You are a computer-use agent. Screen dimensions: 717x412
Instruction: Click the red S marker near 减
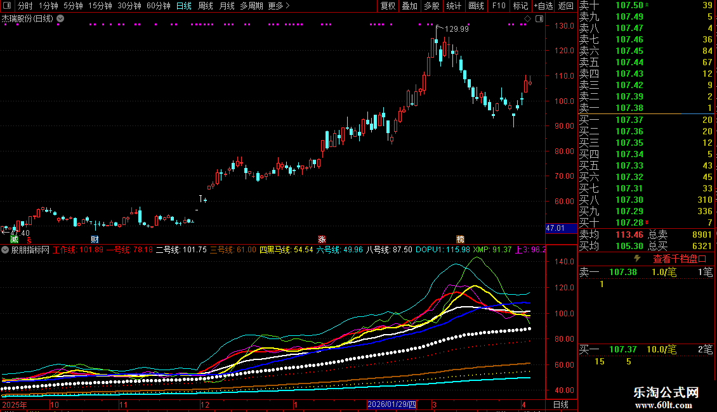[29, 239]
